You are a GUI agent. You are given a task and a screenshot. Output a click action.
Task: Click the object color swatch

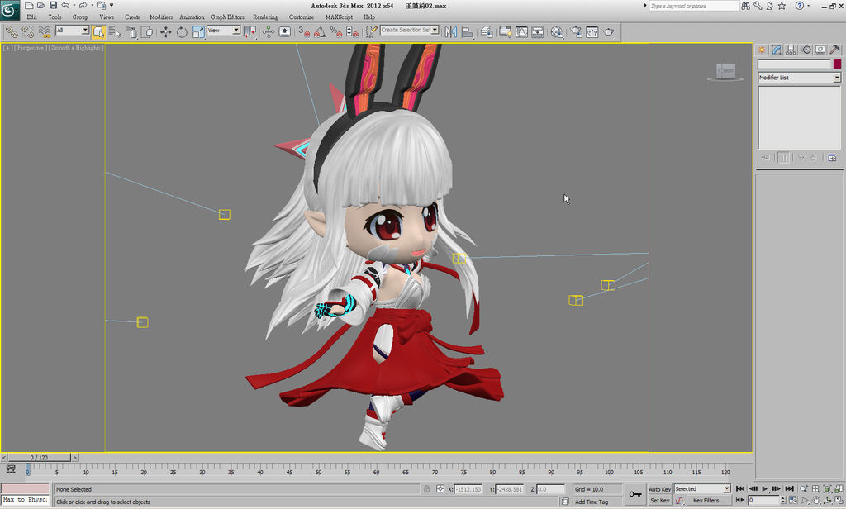(837, 64)
